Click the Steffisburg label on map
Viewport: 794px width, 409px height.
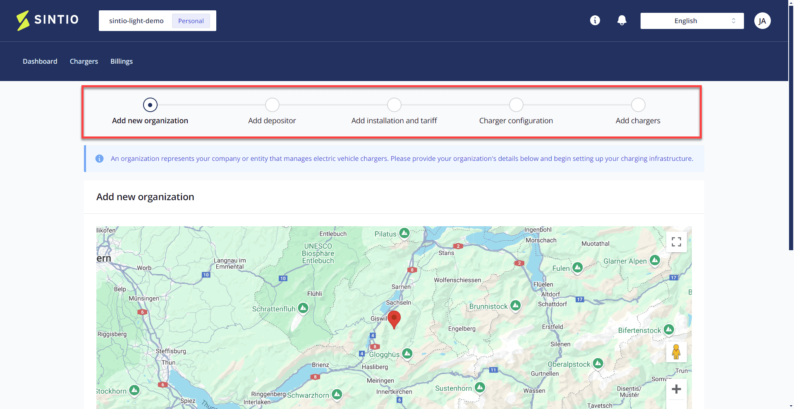171,351
